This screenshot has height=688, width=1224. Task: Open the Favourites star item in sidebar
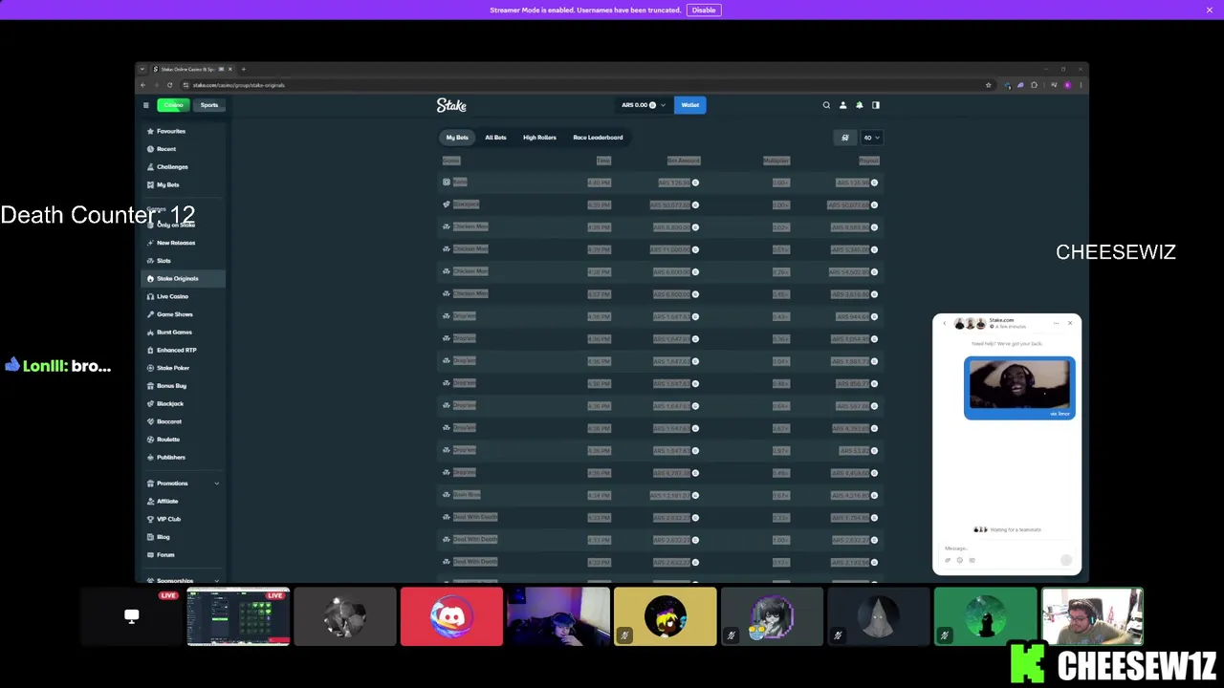[182, 131]
